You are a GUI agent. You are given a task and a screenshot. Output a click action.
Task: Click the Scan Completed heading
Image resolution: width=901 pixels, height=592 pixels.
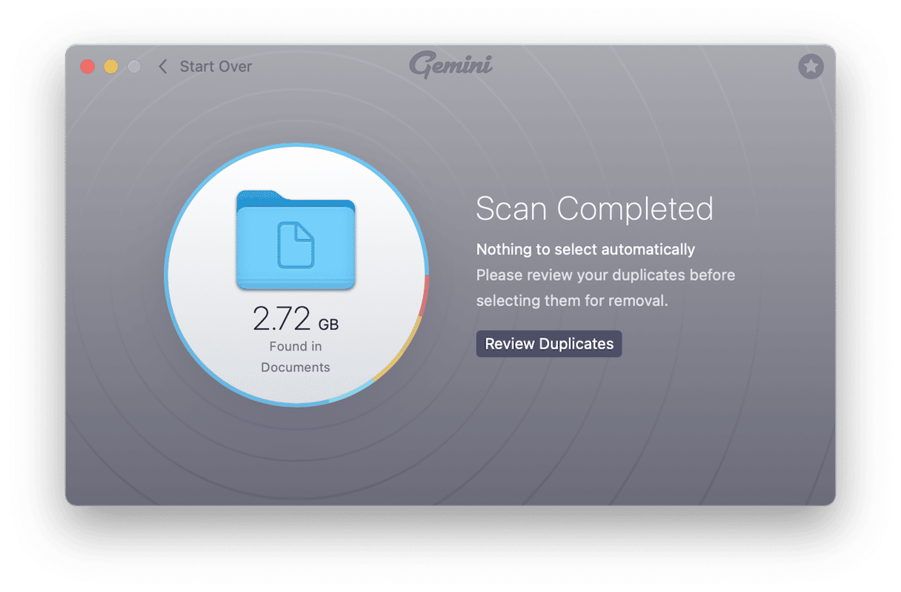point(594,209)
